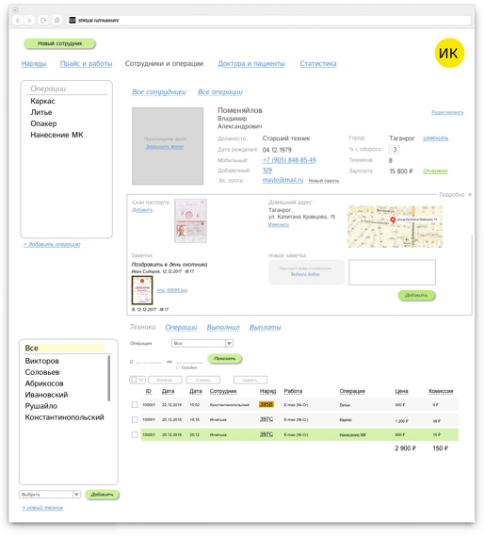Image resolution: width=484 pixels, height=537 pixels.
Task: Open the Доктора и пациенты tab
Action: (251, 63)
